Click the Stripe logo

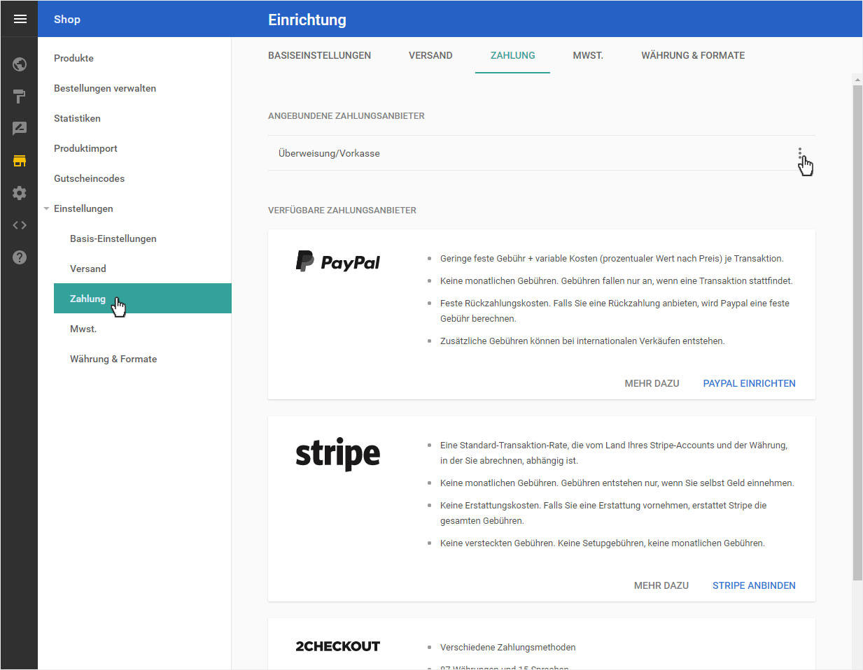click(338, 454)
